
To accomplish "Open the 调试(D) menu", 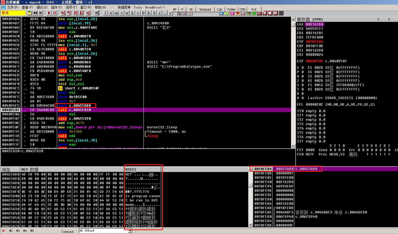I will (42, 7).
